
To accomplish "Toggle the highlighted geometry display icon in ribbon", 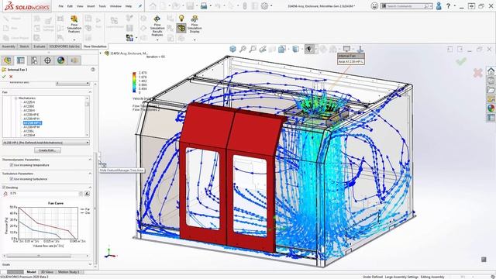I will click(x=181, y=29).
